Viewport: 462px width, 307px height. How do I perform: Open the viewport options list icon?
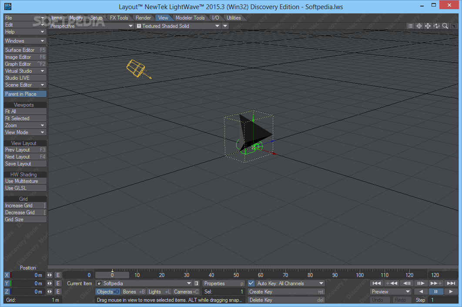410,26
